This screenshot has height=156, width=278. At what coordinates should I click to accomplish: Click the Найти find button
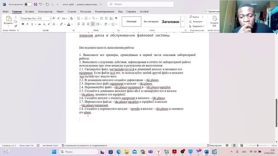coord(194,17)
